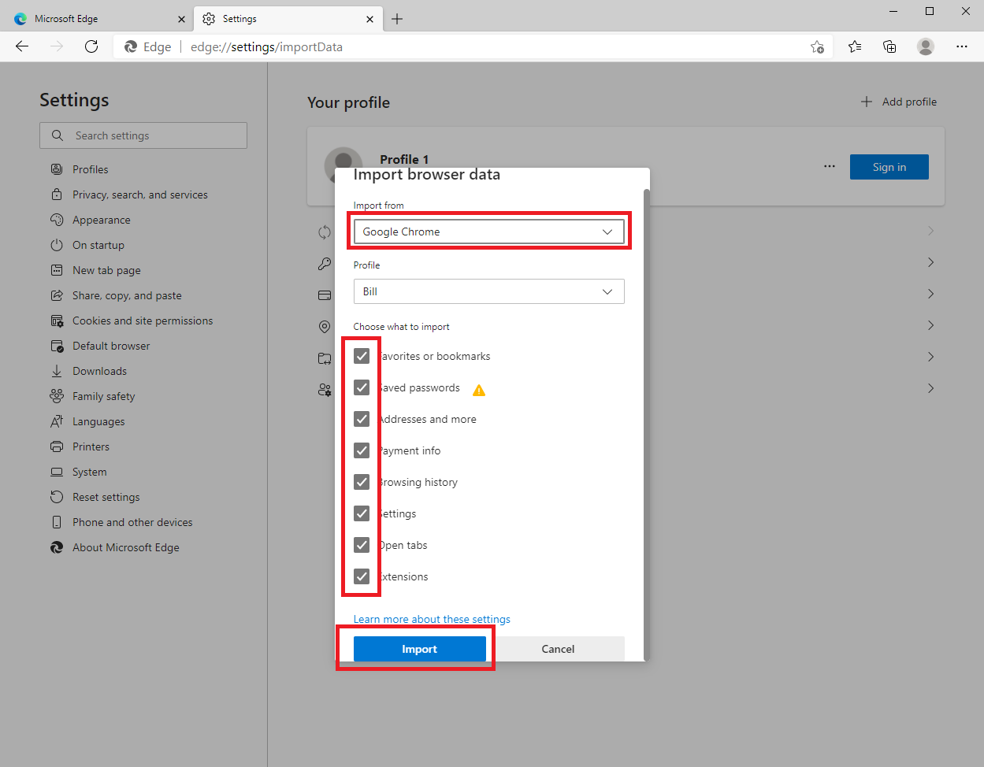Open the Collections icon
Image resolution: width=984 pixels, height=767 pixels.
889,46
